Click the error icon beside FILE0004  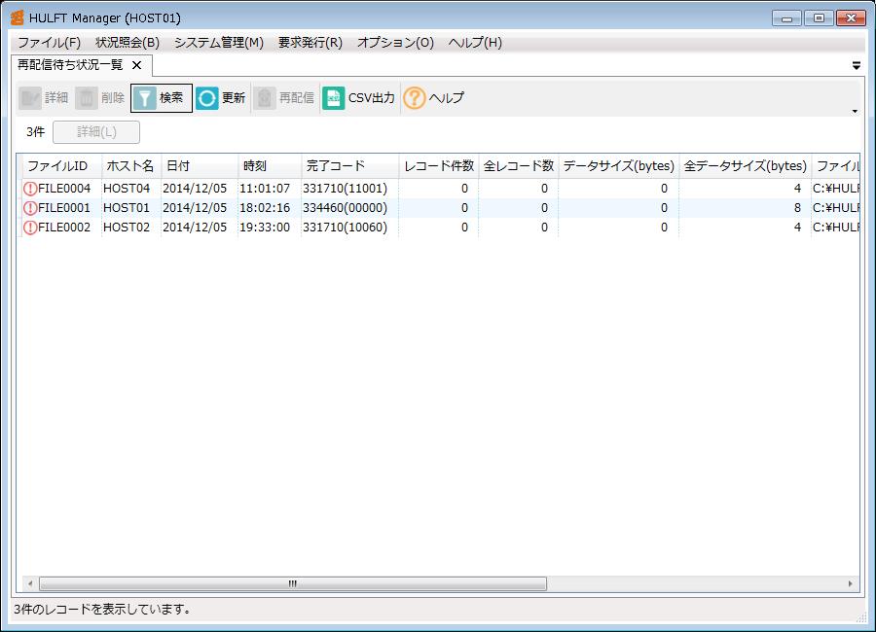[30, 189]
